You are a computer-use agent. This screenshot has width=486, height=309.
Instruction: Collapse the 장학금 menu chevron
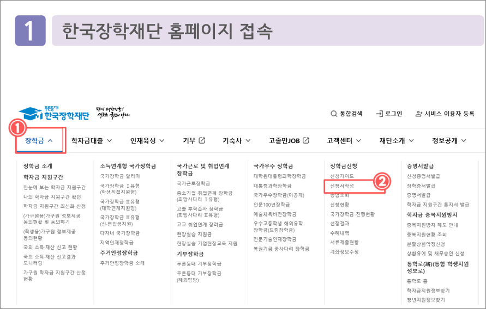pos(51,140)
